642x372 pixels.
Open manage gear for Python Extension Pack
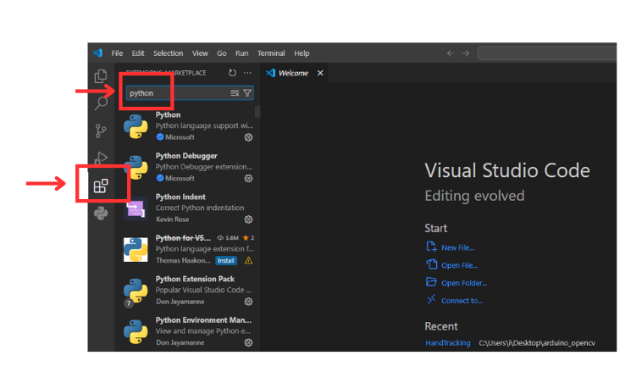[x=248, y=302]
